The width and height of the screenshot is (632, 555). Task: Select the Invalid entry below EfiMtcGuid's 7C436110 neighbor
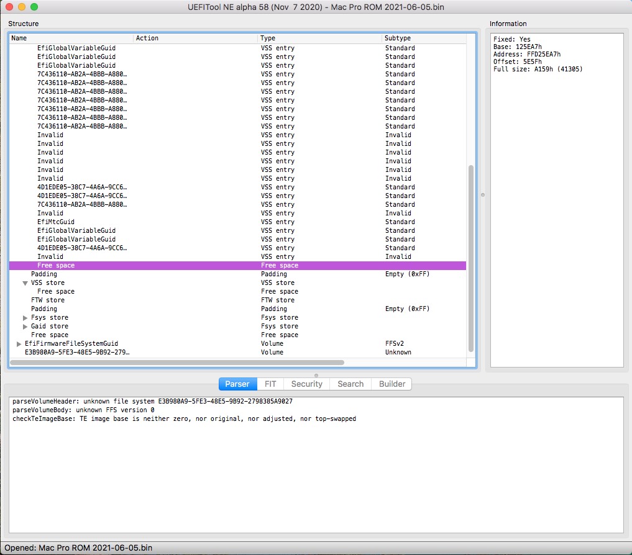(x=50, y=213)
